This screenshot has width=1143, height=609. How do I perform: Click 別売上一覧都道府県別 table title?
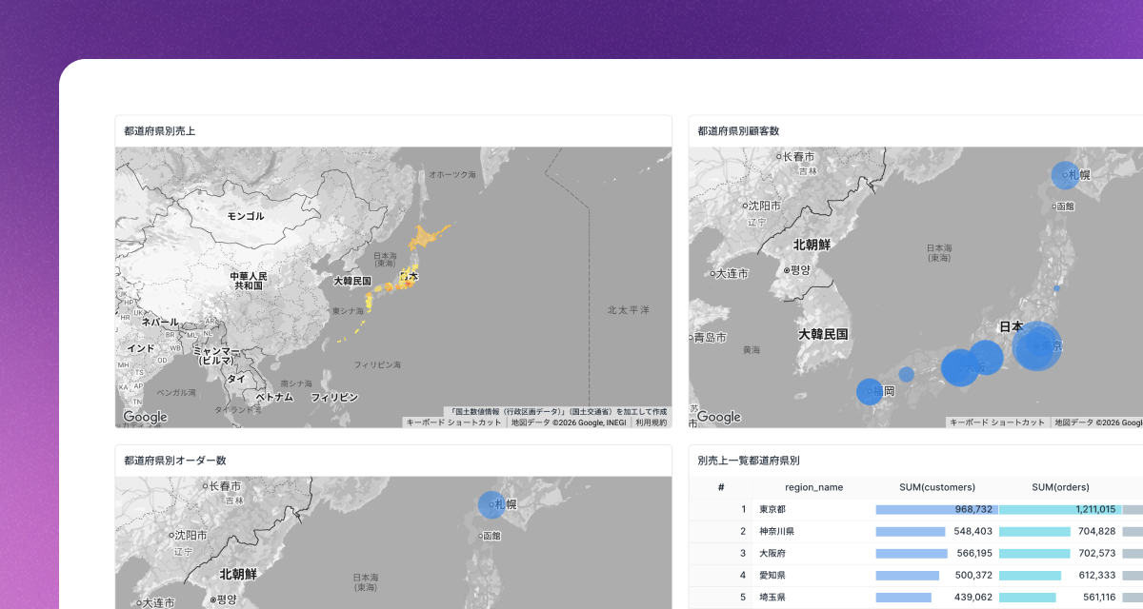click(750, 461)
